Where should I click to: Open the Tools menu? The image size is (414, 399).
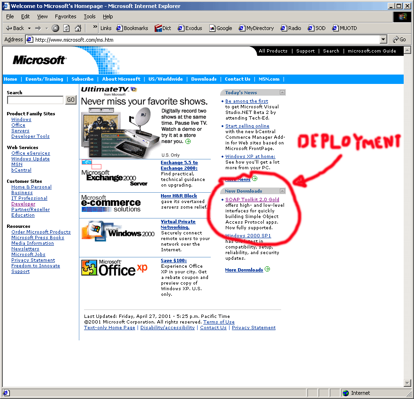click(89, 16)
